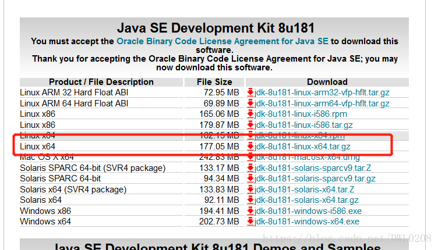Screen dimensions: 438x250
Task: Select Solaris SPARC 64-bit (SVR4 package) text
Action: pyautogui.click(x=93, y=168)
